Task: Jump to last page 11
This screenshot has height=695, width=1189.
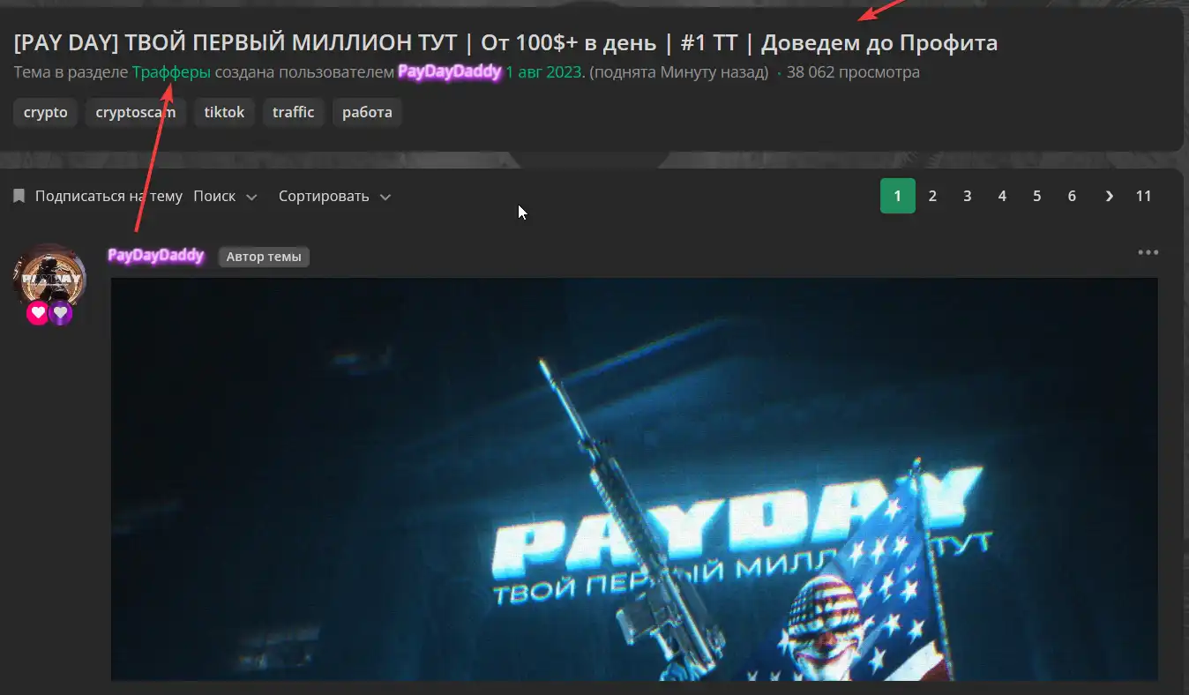Action: 1143,196
